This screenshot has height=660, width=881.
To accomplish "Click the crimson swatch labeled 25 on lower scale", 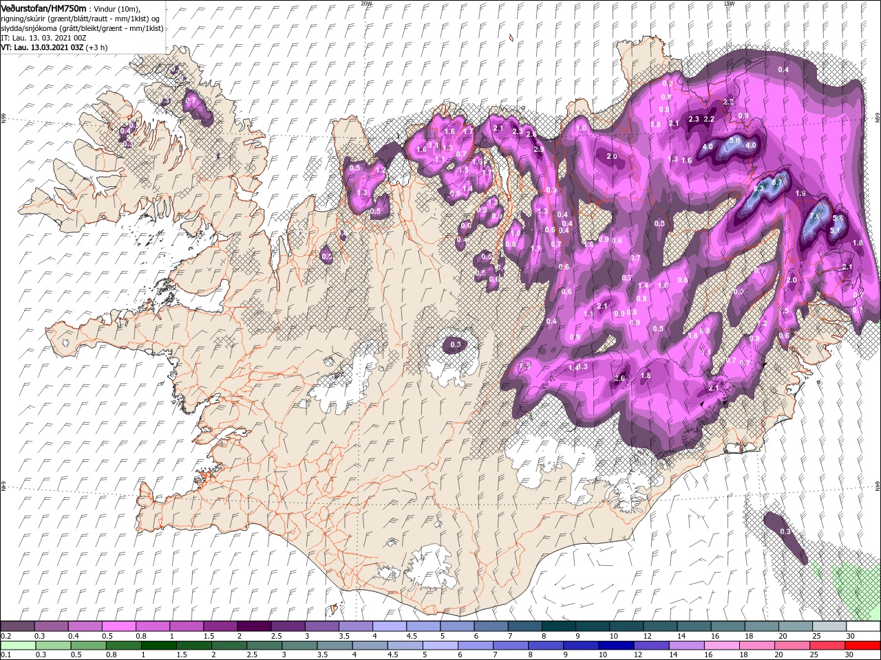I will pos(827,645).
